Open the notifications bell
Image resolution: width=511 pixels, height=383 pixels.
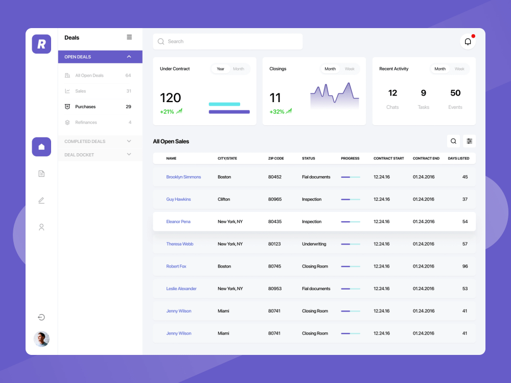[x=468, y=42]
